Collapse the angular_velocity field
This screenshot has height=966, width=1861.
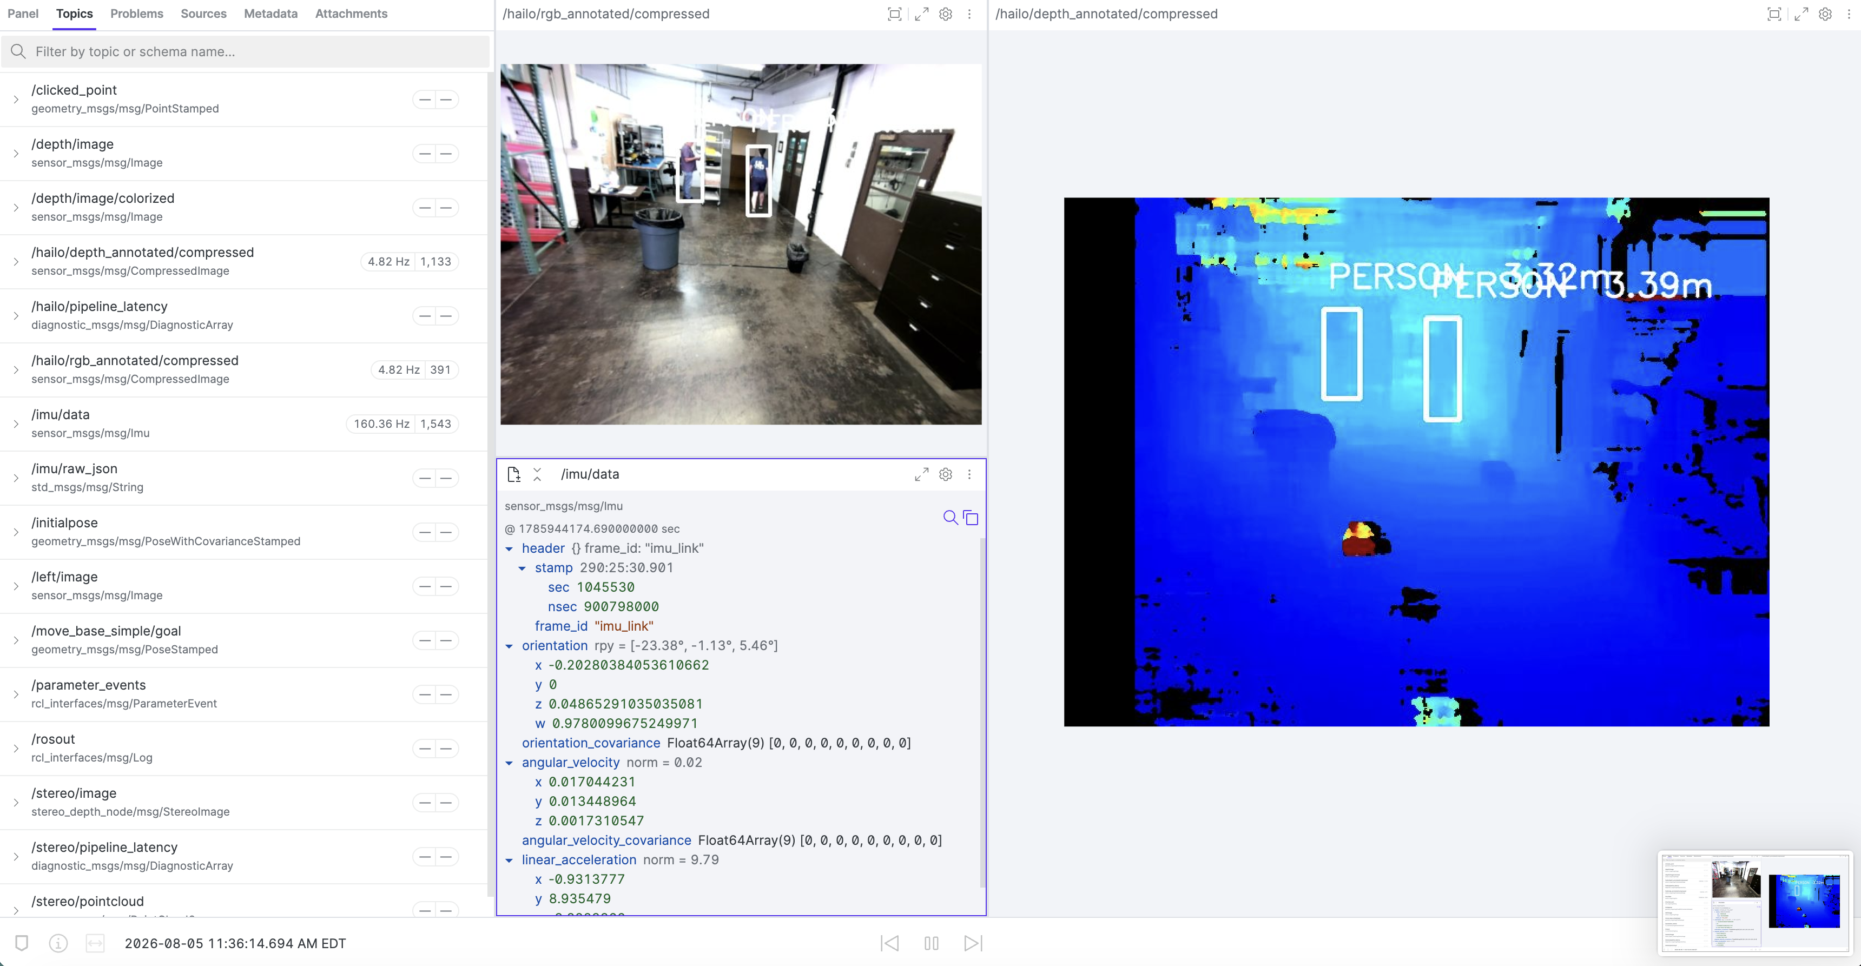(509, 762)
